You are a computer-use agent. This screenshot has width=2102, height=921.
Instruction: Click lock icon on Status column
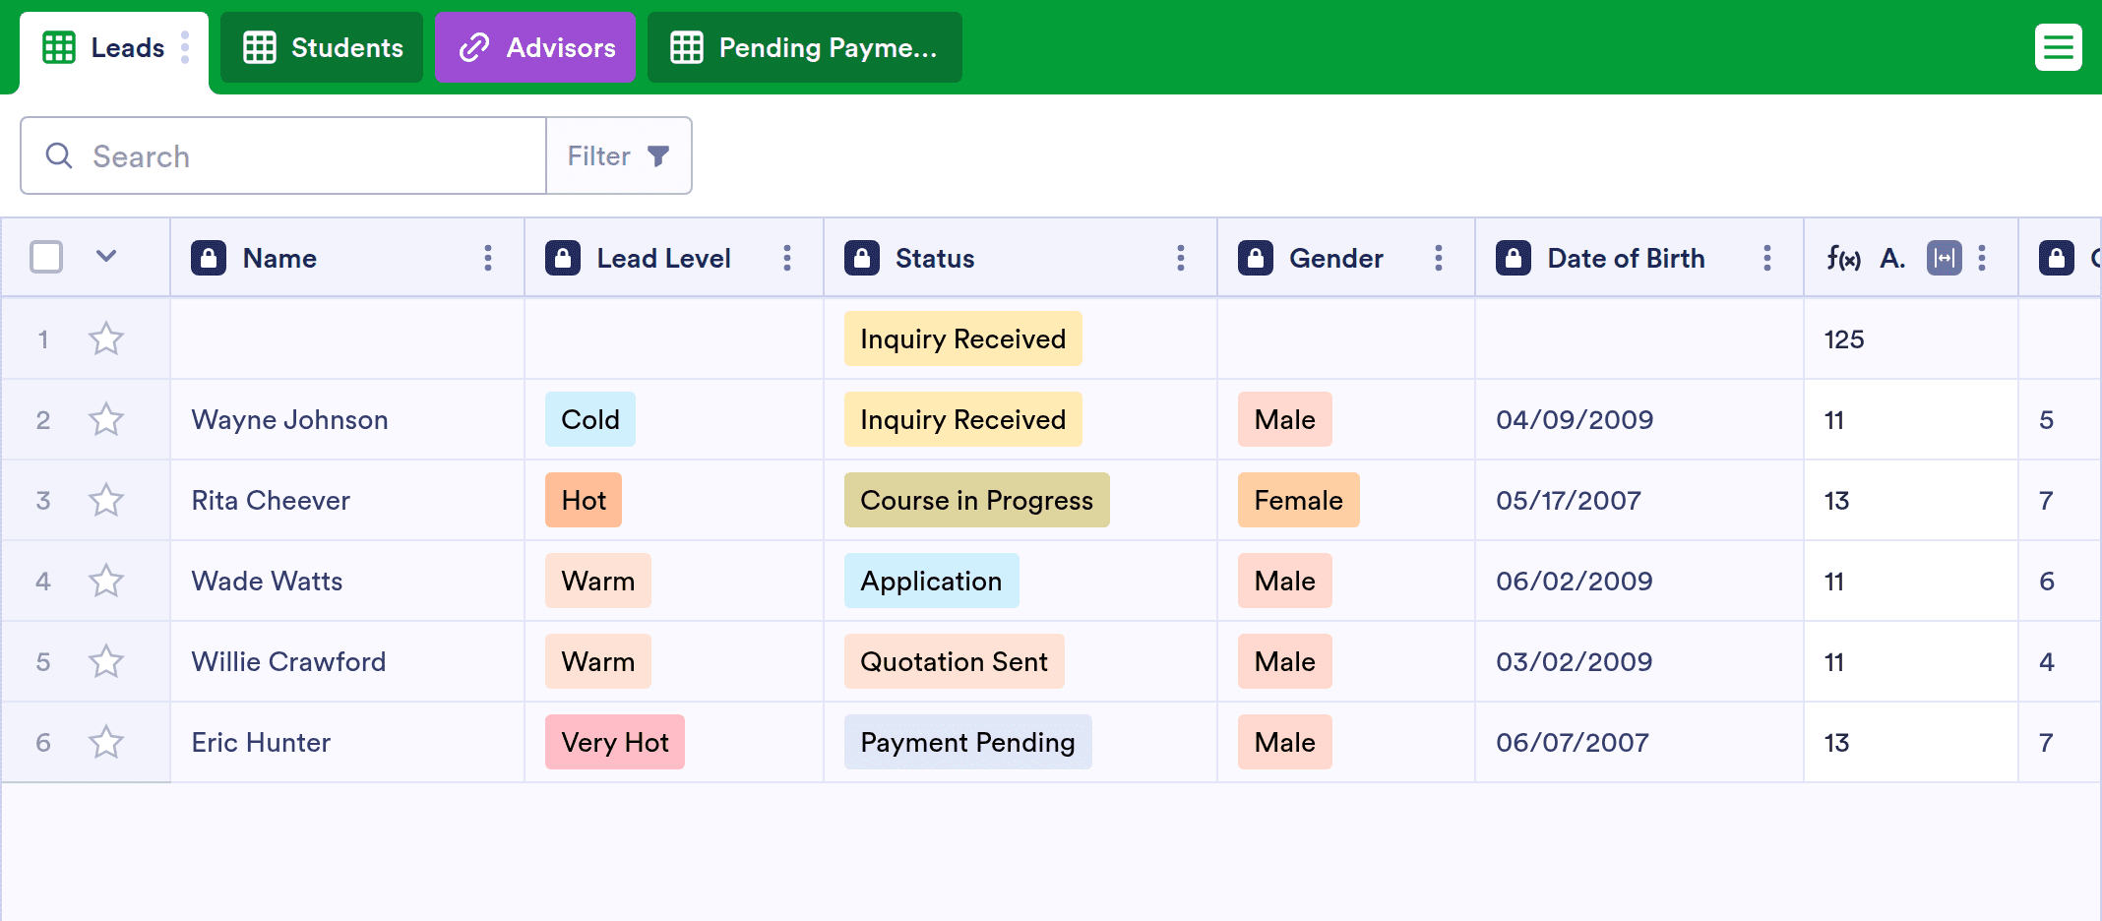click(862, 258)
